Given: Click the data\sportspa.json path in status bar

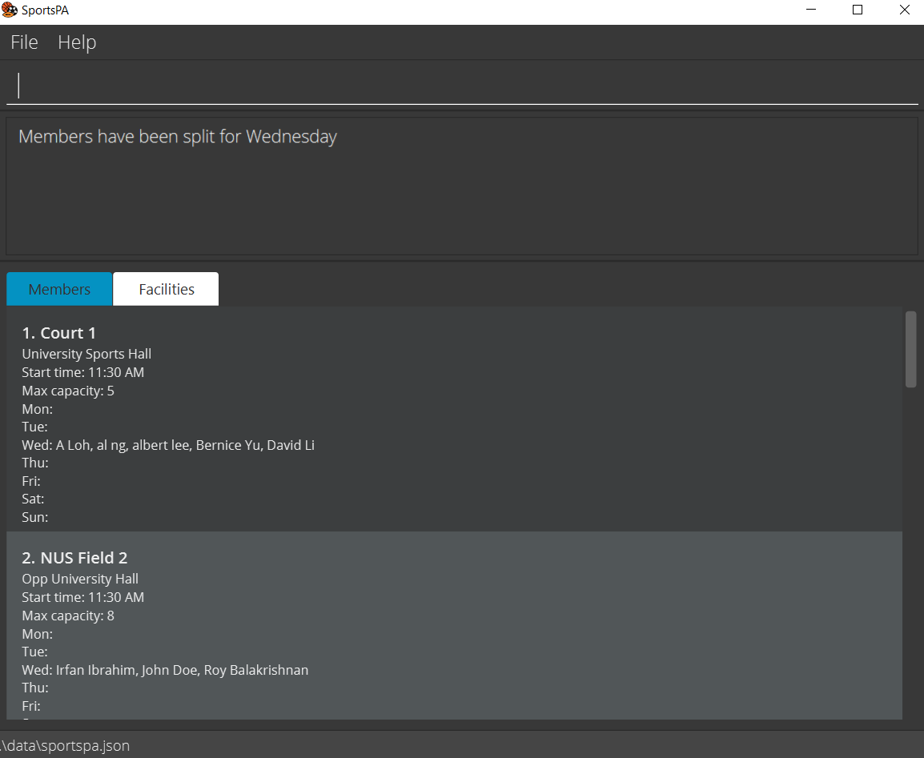Looking at the screenshot, I should [x=65, y=746].
